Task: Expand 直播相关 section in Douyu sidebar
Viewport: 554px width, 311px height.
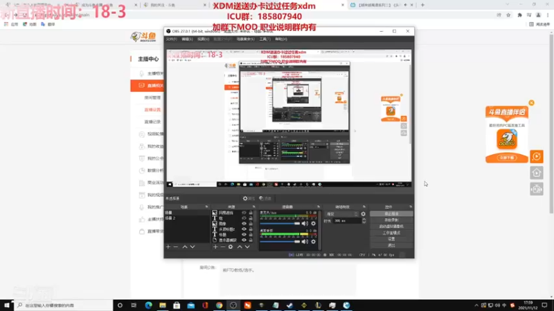Action: (147, 86)
